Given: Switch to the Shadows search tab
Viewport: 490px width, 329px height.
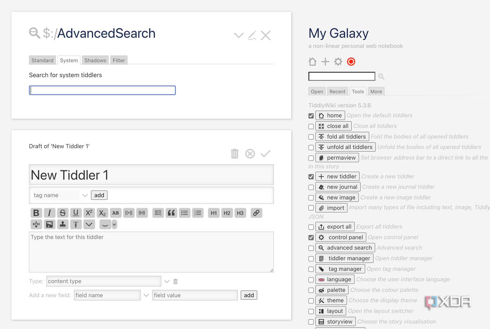Looking at the screenshot, I should click(x=95, y=60).
